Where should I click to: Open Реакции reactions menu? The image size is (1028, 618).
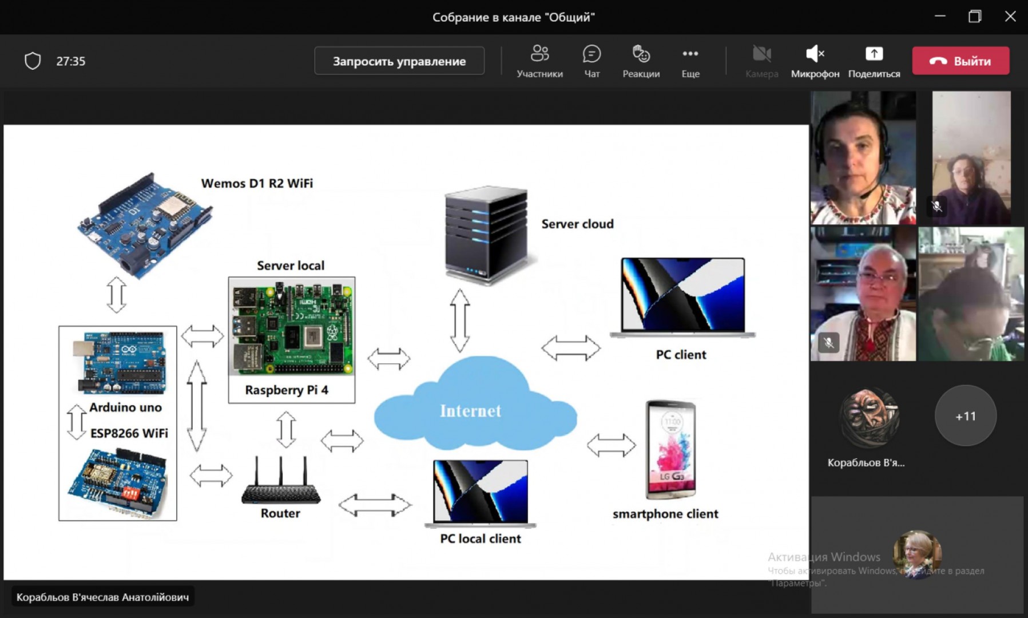[x=641, y=61]
